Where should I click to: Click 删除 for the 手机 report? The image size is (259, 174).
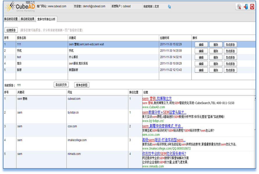(216, 51)
